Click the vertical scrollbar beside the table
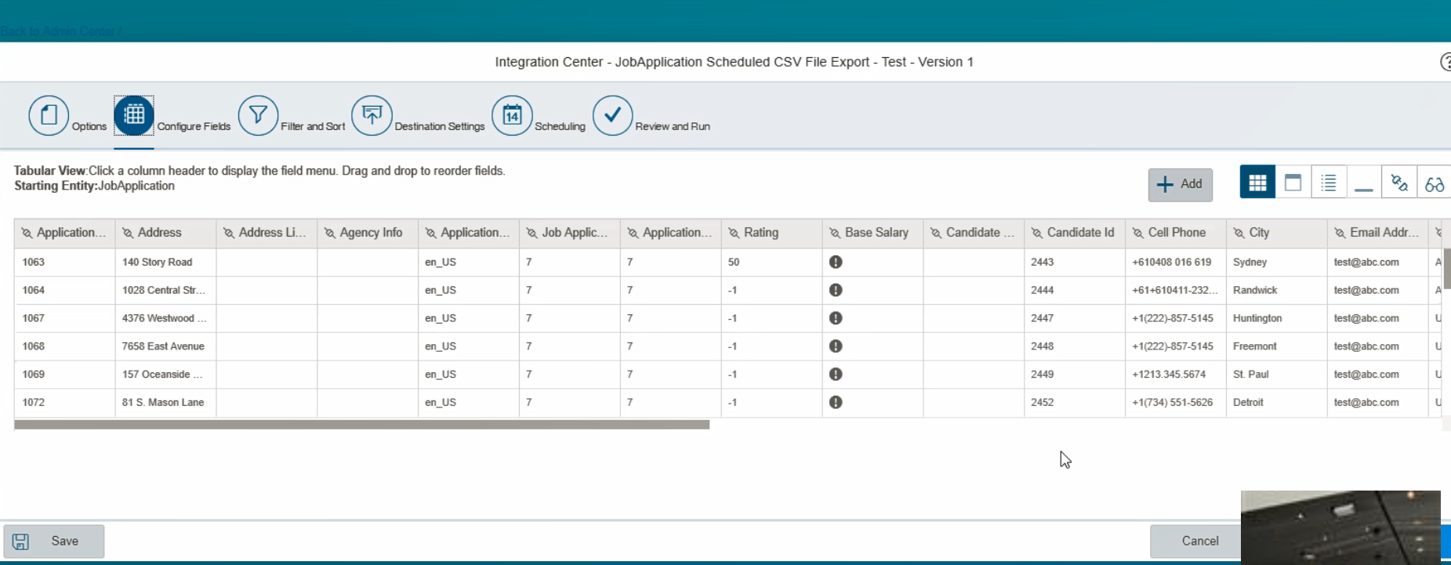Viewport: 1451px width, 565px height. tap(1447, 269)
